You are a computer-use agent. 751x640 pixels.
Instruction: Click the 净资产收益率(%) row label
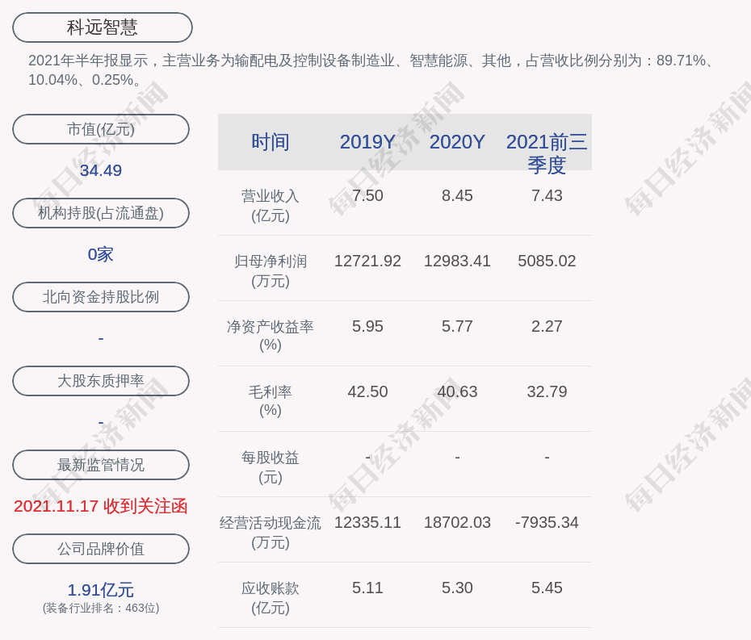point(271,336)
